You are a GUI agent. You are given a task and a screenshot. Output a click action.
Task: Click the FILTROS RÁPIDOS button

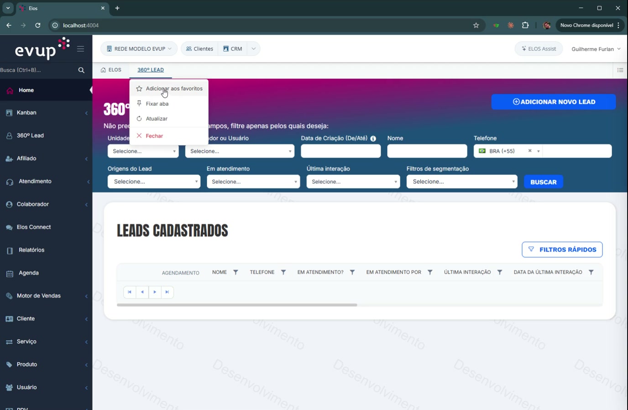(562, 250)
